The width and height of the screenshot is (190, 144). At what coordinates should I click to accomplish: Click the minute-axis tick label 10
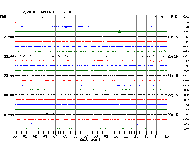[116, 136]
